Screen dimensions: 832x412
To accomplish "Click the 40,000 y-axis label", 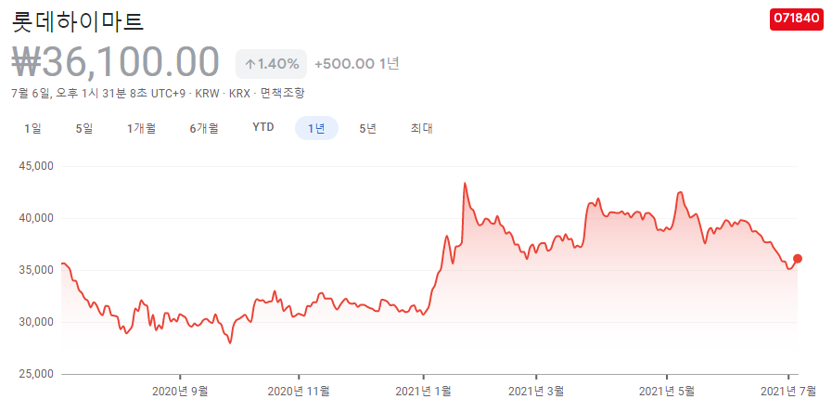I will tap(36, 218).
